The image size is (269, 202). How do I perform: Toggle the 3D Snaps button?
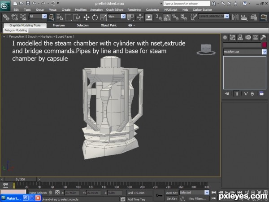[159, 17]
